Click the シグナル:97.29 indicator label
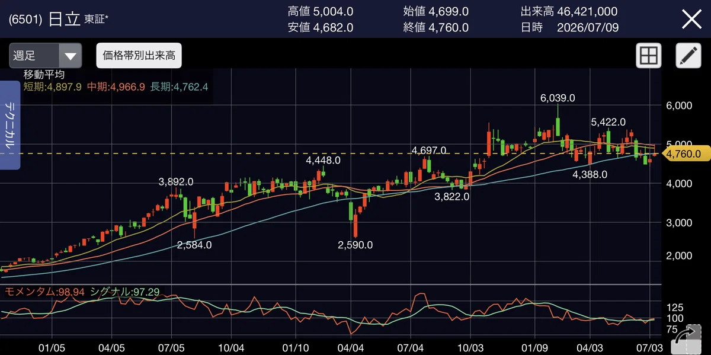The width and height of the screenshot is (711, 355). pos(124,292)
